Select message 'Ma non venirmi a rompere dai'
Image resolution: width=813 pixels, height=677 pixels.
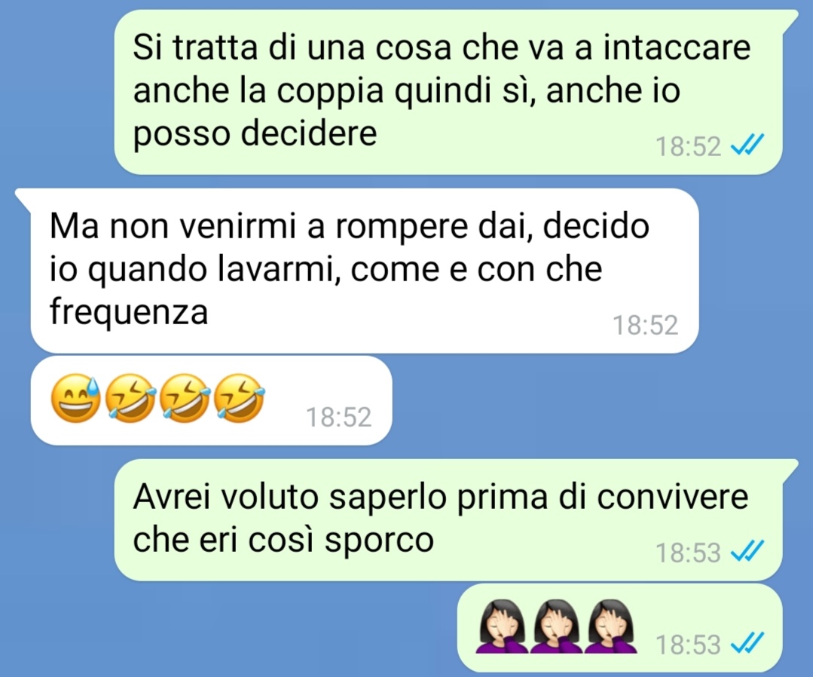click(x=365, y=271)
